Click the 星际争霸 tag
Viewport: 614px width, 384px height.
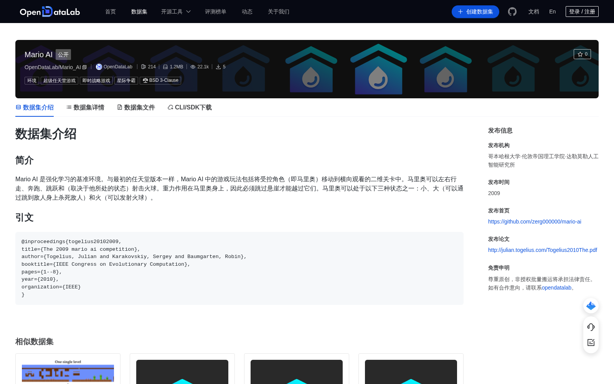[126, 81]
